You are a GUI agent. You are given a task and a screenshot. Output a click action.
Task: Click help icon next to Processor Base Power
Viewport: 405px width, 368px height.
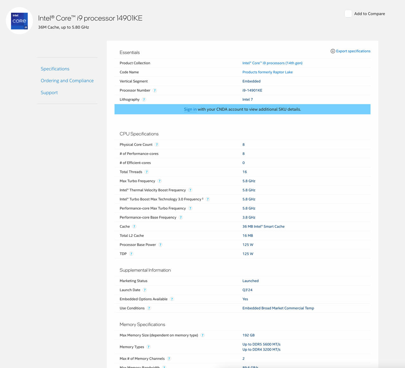click(160, 245)
